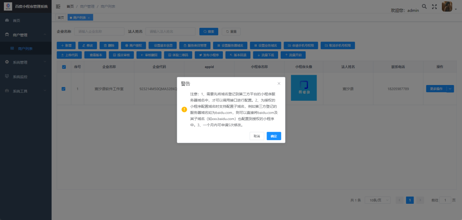Expand the 系统管理 sidebar menu
Viewport: 462px width, 220px height.
point(26,62)
